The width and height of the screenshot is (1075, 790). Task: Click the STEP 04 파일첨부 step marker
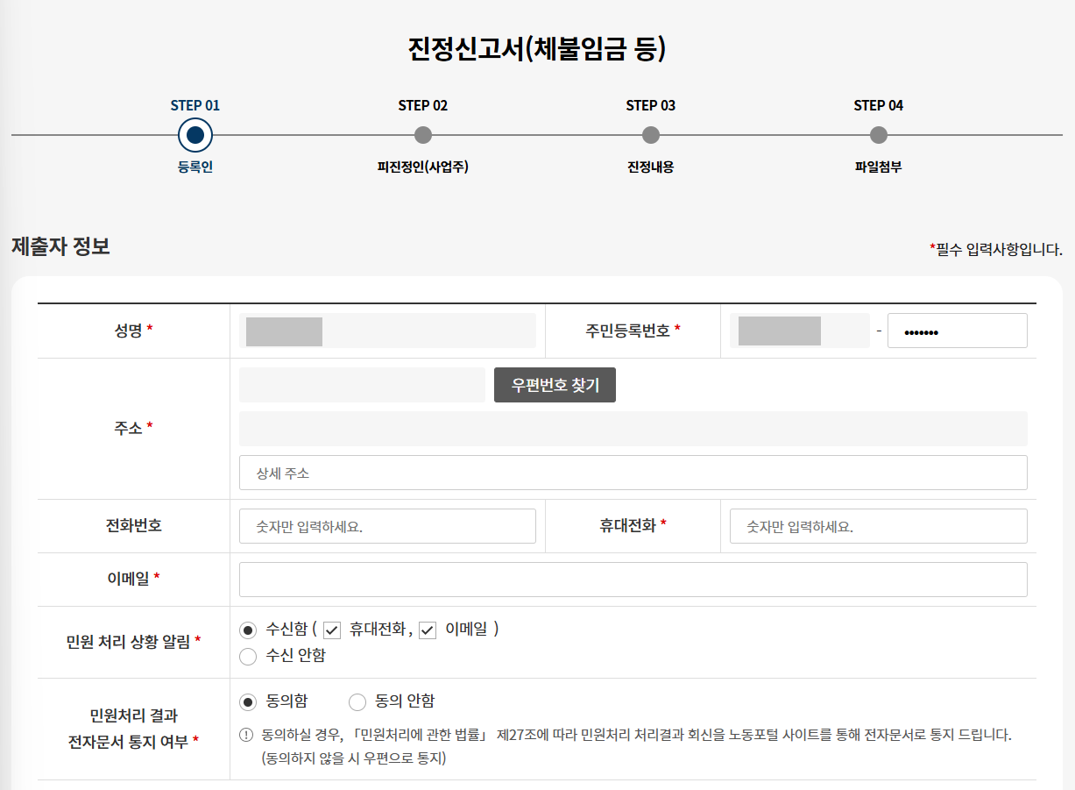coord(877,136)
